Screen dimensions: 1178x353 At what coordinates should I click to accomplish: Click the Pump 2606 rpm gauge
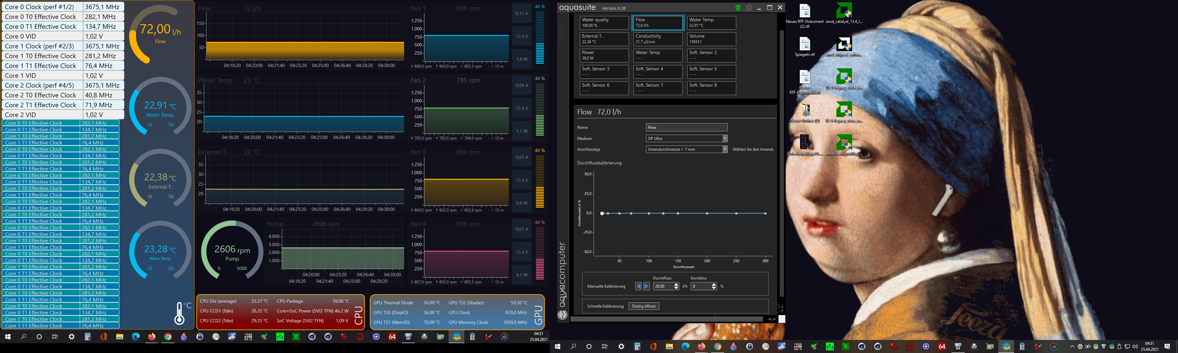[x=232, y=250]
